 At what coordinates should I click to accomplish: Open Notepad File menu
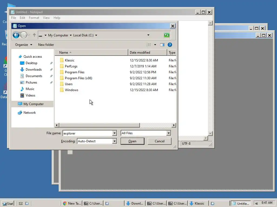14,18
